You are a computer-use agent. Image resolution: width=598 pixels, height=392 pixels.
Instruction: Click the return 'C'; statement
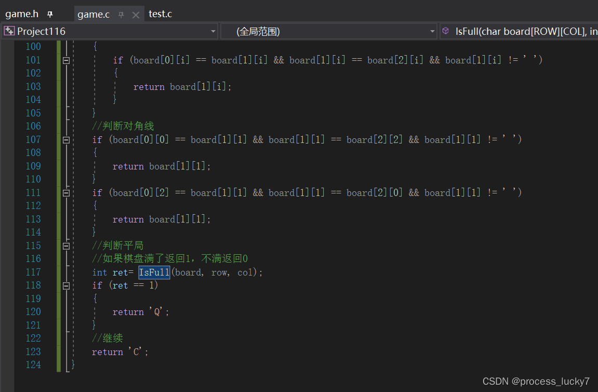coord(120,352)
